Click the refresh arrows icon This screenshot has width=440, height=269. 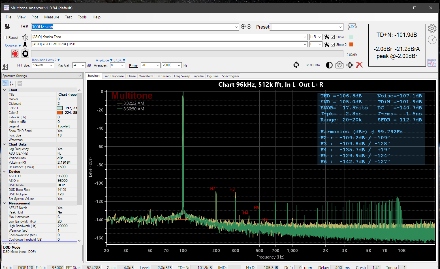pos(296,65)
